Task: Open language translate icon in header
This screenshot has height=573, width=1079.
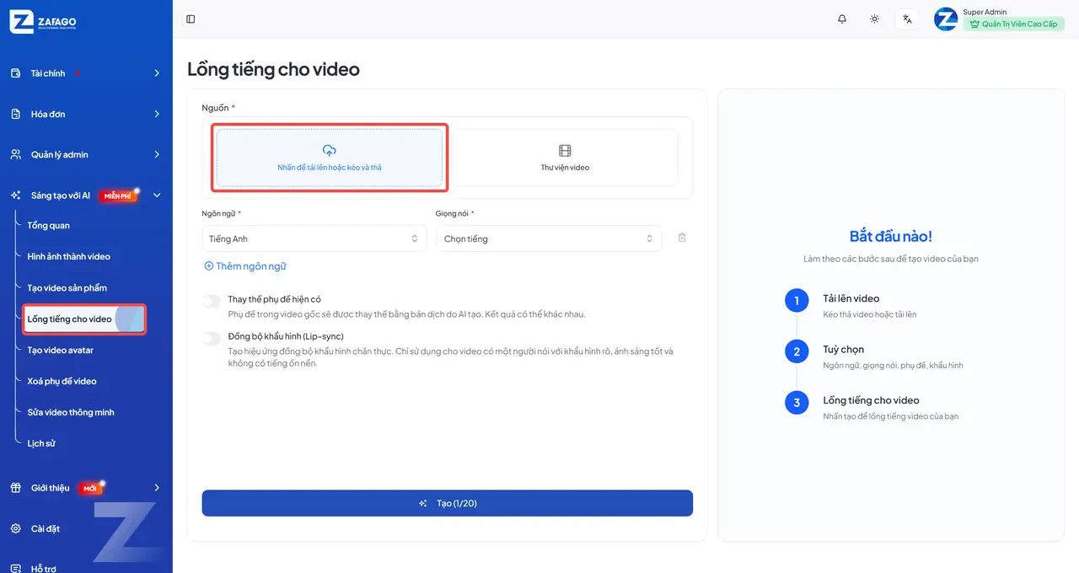Action: click(907, 19)
